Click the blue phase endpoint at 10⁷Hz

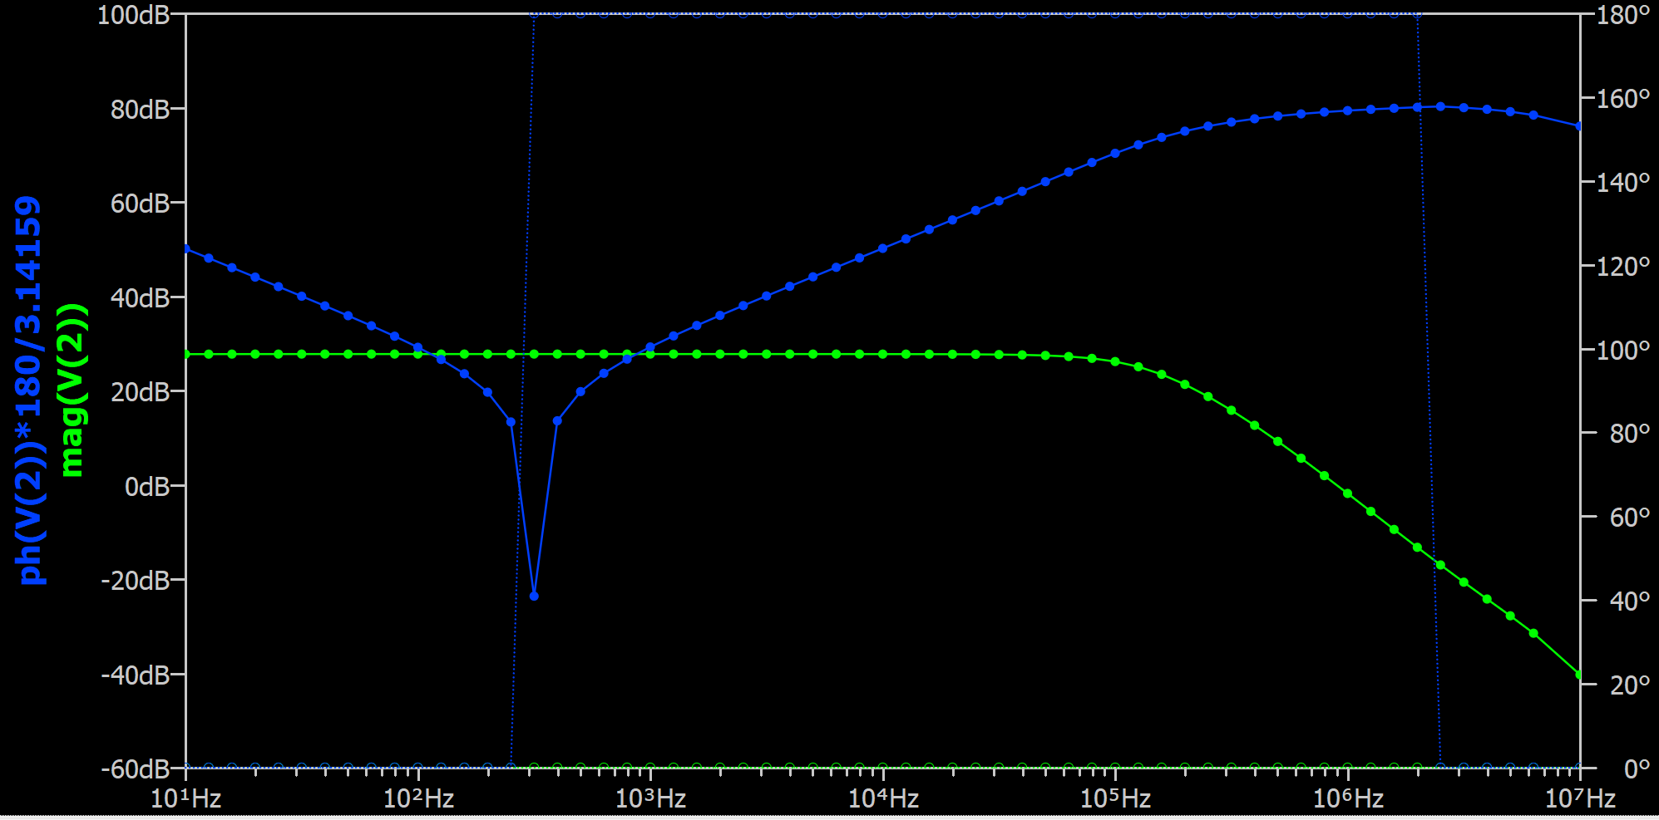[x=1579, y=126]
